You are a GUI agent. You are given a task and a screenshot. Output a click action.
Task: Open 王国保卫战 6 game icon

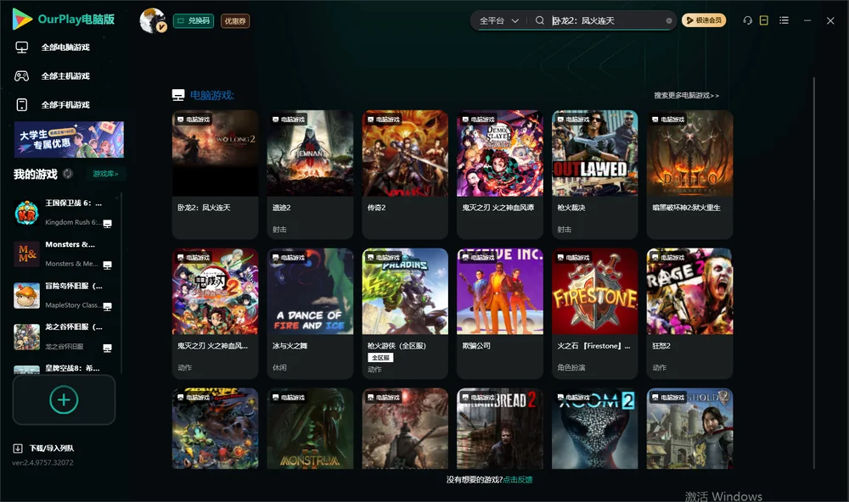tap(26, 213)
